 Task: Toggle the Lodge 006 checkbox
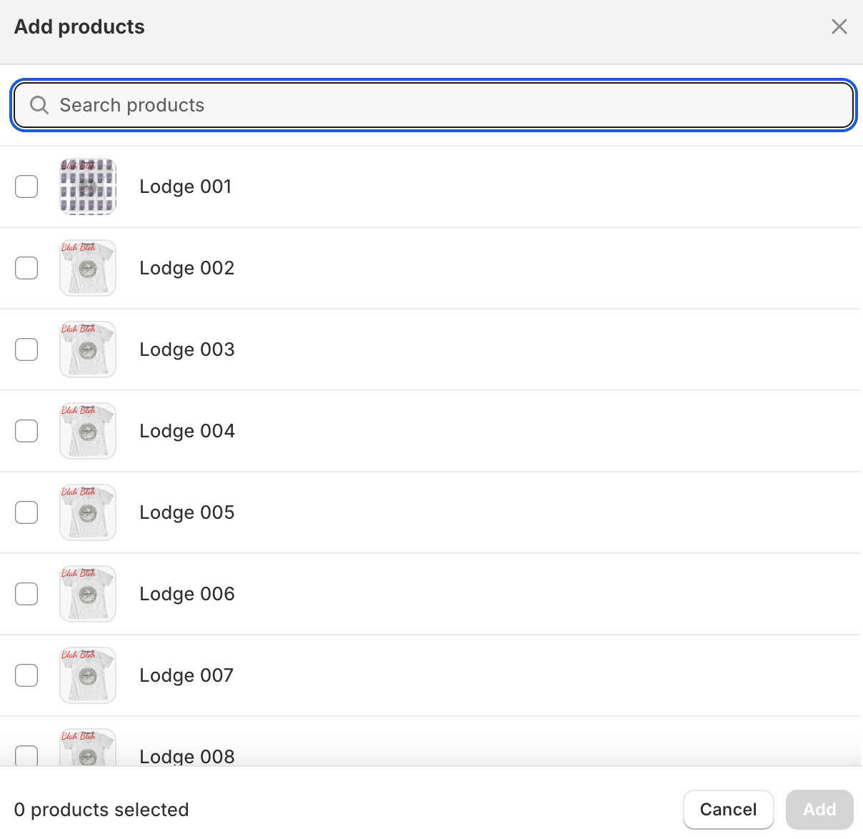[26, 594]
